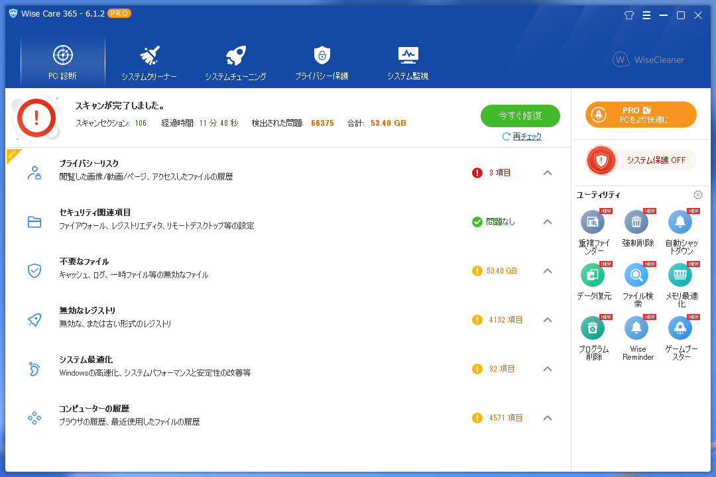Image resolution: width=716 pixels, height=477 pixels.
Task: Open the hamburger menu in the title bar
Action: [646, 15]
